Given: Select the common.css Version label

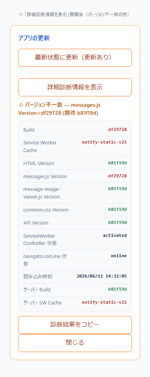Looking at the screenshot, I should pyautogui.click(x=46, y=210).
